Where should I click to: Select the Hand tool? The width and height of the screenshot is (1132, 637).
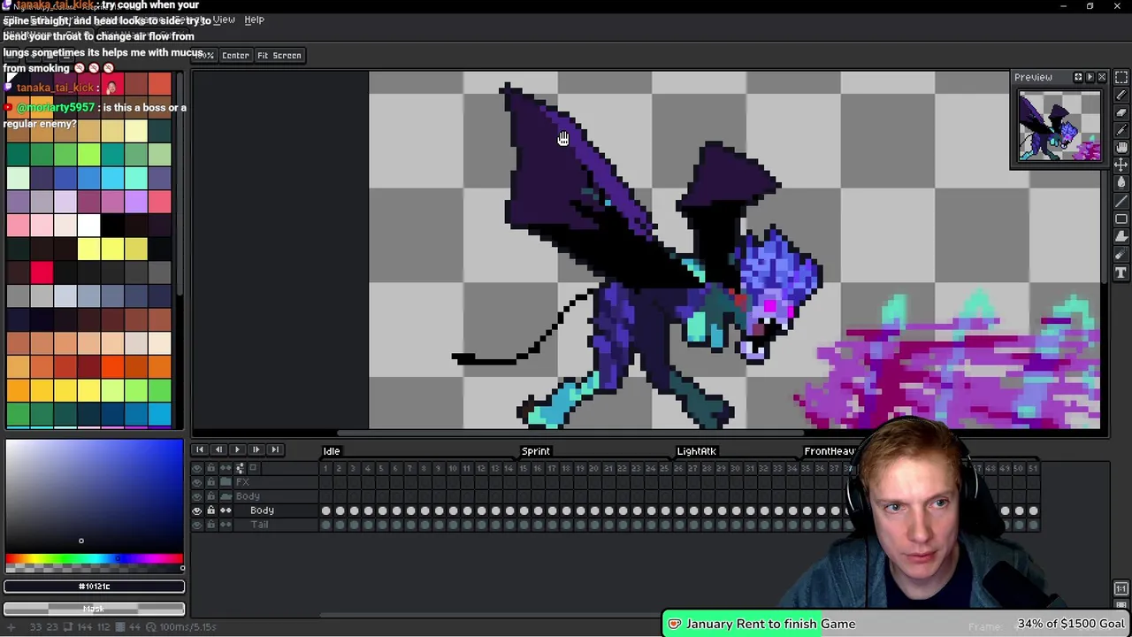pyautogui.click(x=1121, y=148)
